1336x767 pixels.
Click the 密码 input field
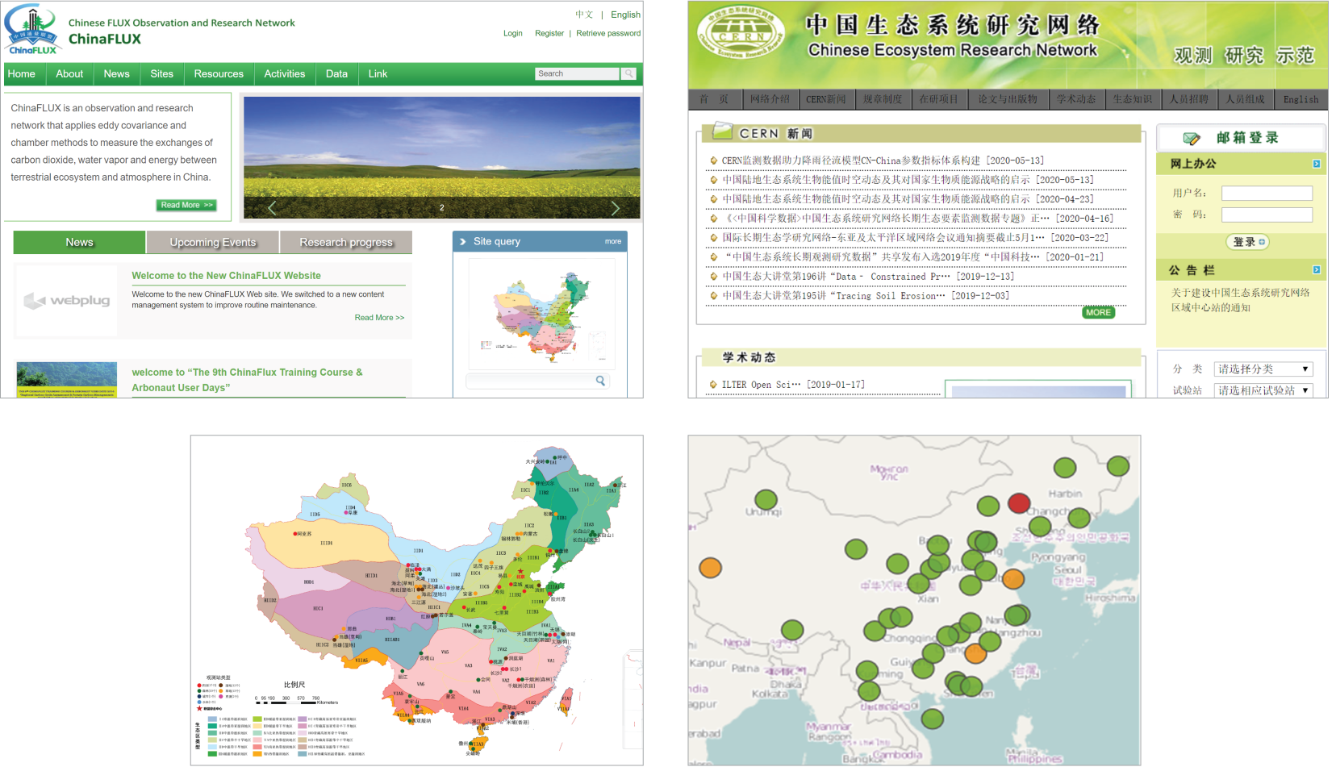click(1267, 215)
